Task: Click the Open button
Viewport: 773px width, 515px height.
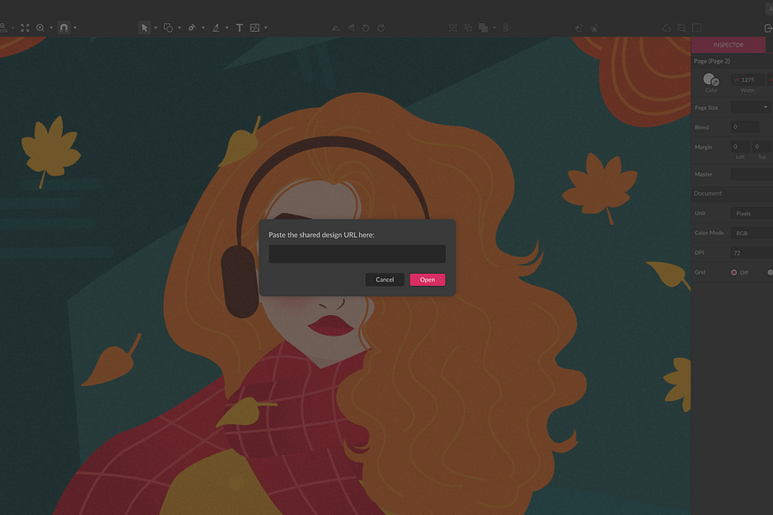Action: click(x=427, y=279)
